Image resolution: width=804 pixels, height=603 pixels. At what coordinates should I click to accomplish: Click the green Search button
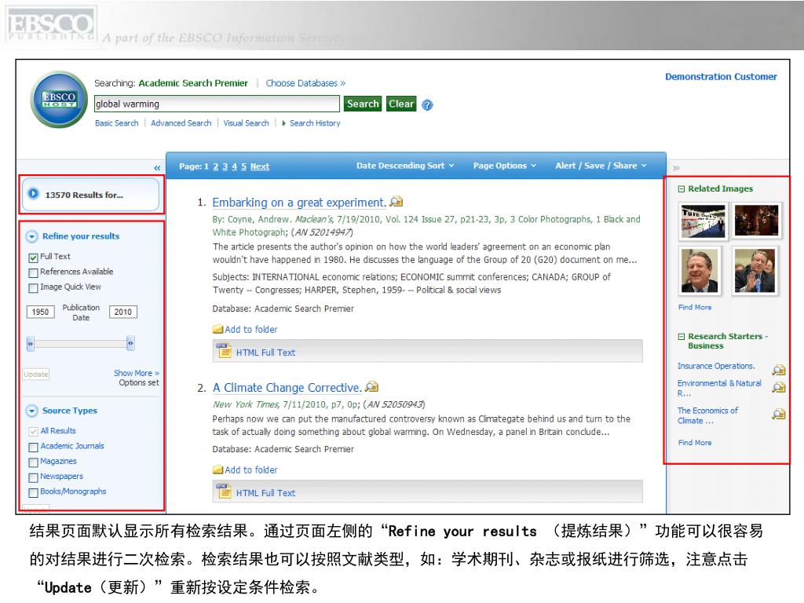(363, 104)
